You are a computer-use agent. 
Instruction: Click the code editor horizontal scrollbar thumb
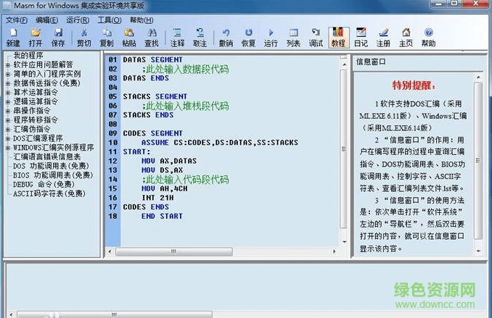(x=174, y=251)
